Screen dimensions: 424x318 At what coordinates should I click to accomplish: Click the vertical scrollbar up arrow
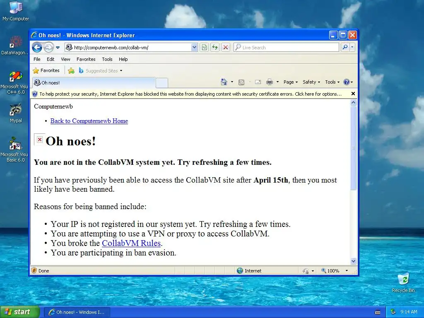tap(354, 103)
